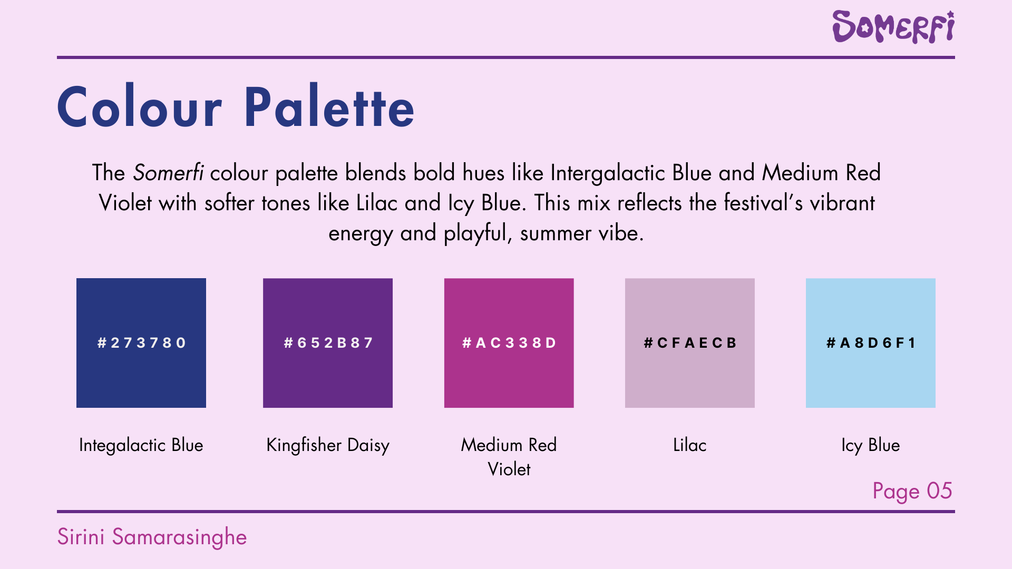
Task: Click the Page 05 label
Action: 912,491
